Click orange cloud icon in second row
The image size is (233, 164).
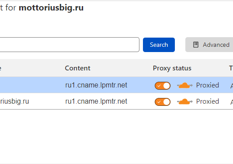[x=184, y=101]
